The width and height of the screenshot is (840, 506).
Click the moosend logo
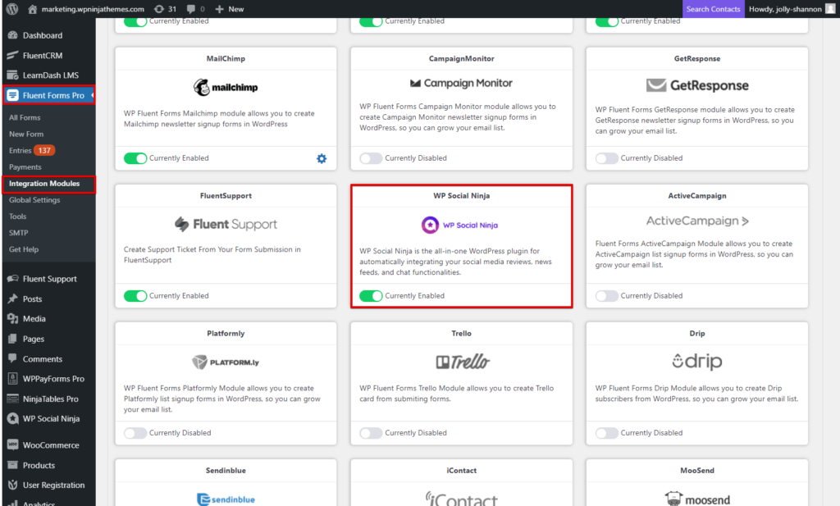[x=697, y=499]
